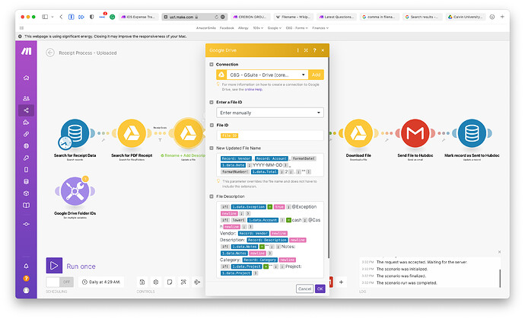The image size is (525, 319).
Task: Switch to the comma in filena... tab
Action: click(x=379, y=17)
